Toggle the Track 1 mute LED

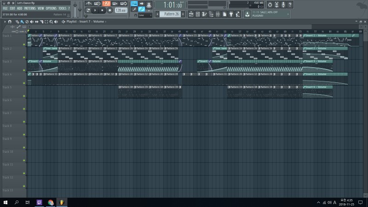coord(24,45)
